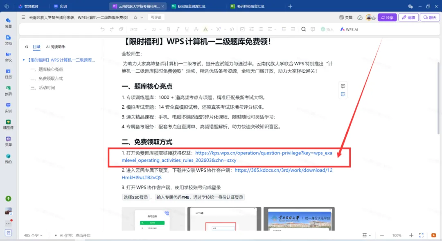This screenshot has height=241, width=442.
Task: Open the user avatar in left sidebar
Action: [x=8, y=211]
